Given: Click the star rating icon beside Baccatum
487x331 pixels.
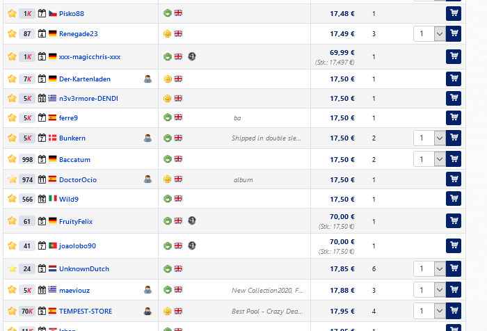Looking at the screenshot, I should click(x=11, y=159).
